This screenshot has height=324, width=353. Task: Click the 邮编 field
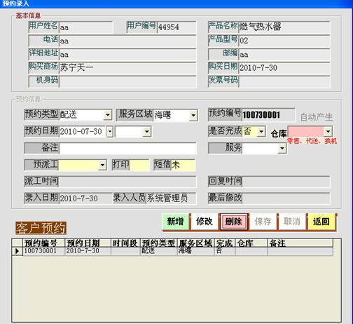[284, 55]
